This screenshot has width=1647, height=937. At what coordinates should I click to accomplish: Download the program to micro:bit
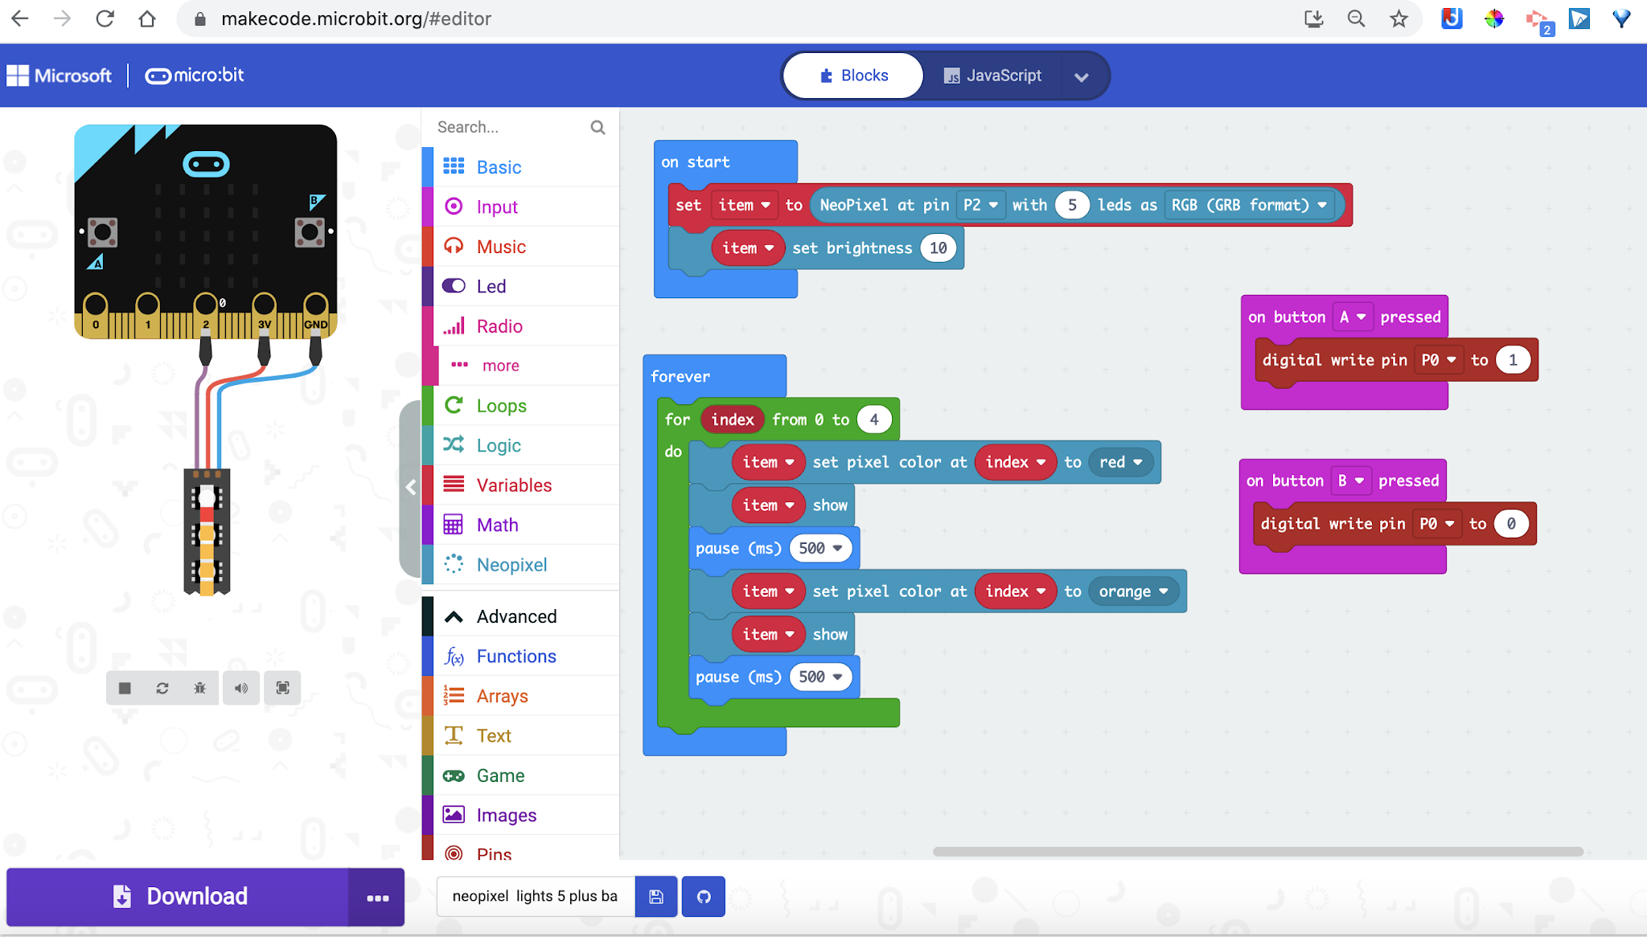coord(177,896)
